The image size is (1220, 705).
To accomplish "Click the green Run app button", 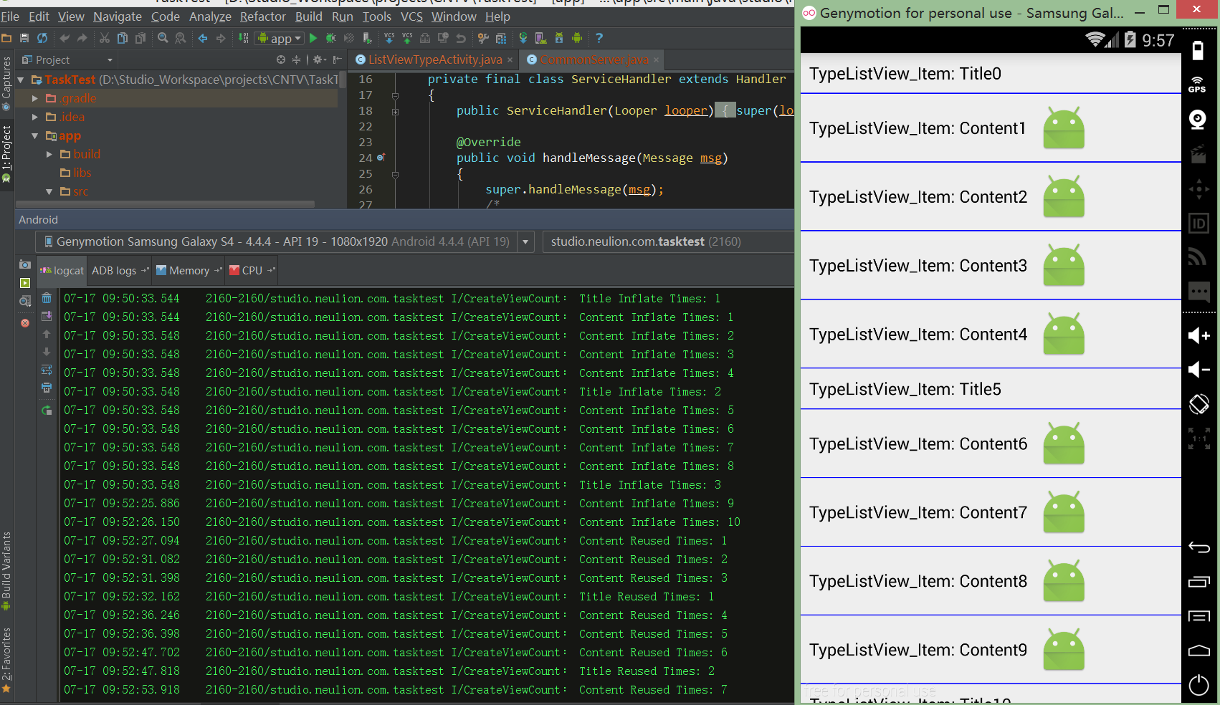I will pos(313,38).
